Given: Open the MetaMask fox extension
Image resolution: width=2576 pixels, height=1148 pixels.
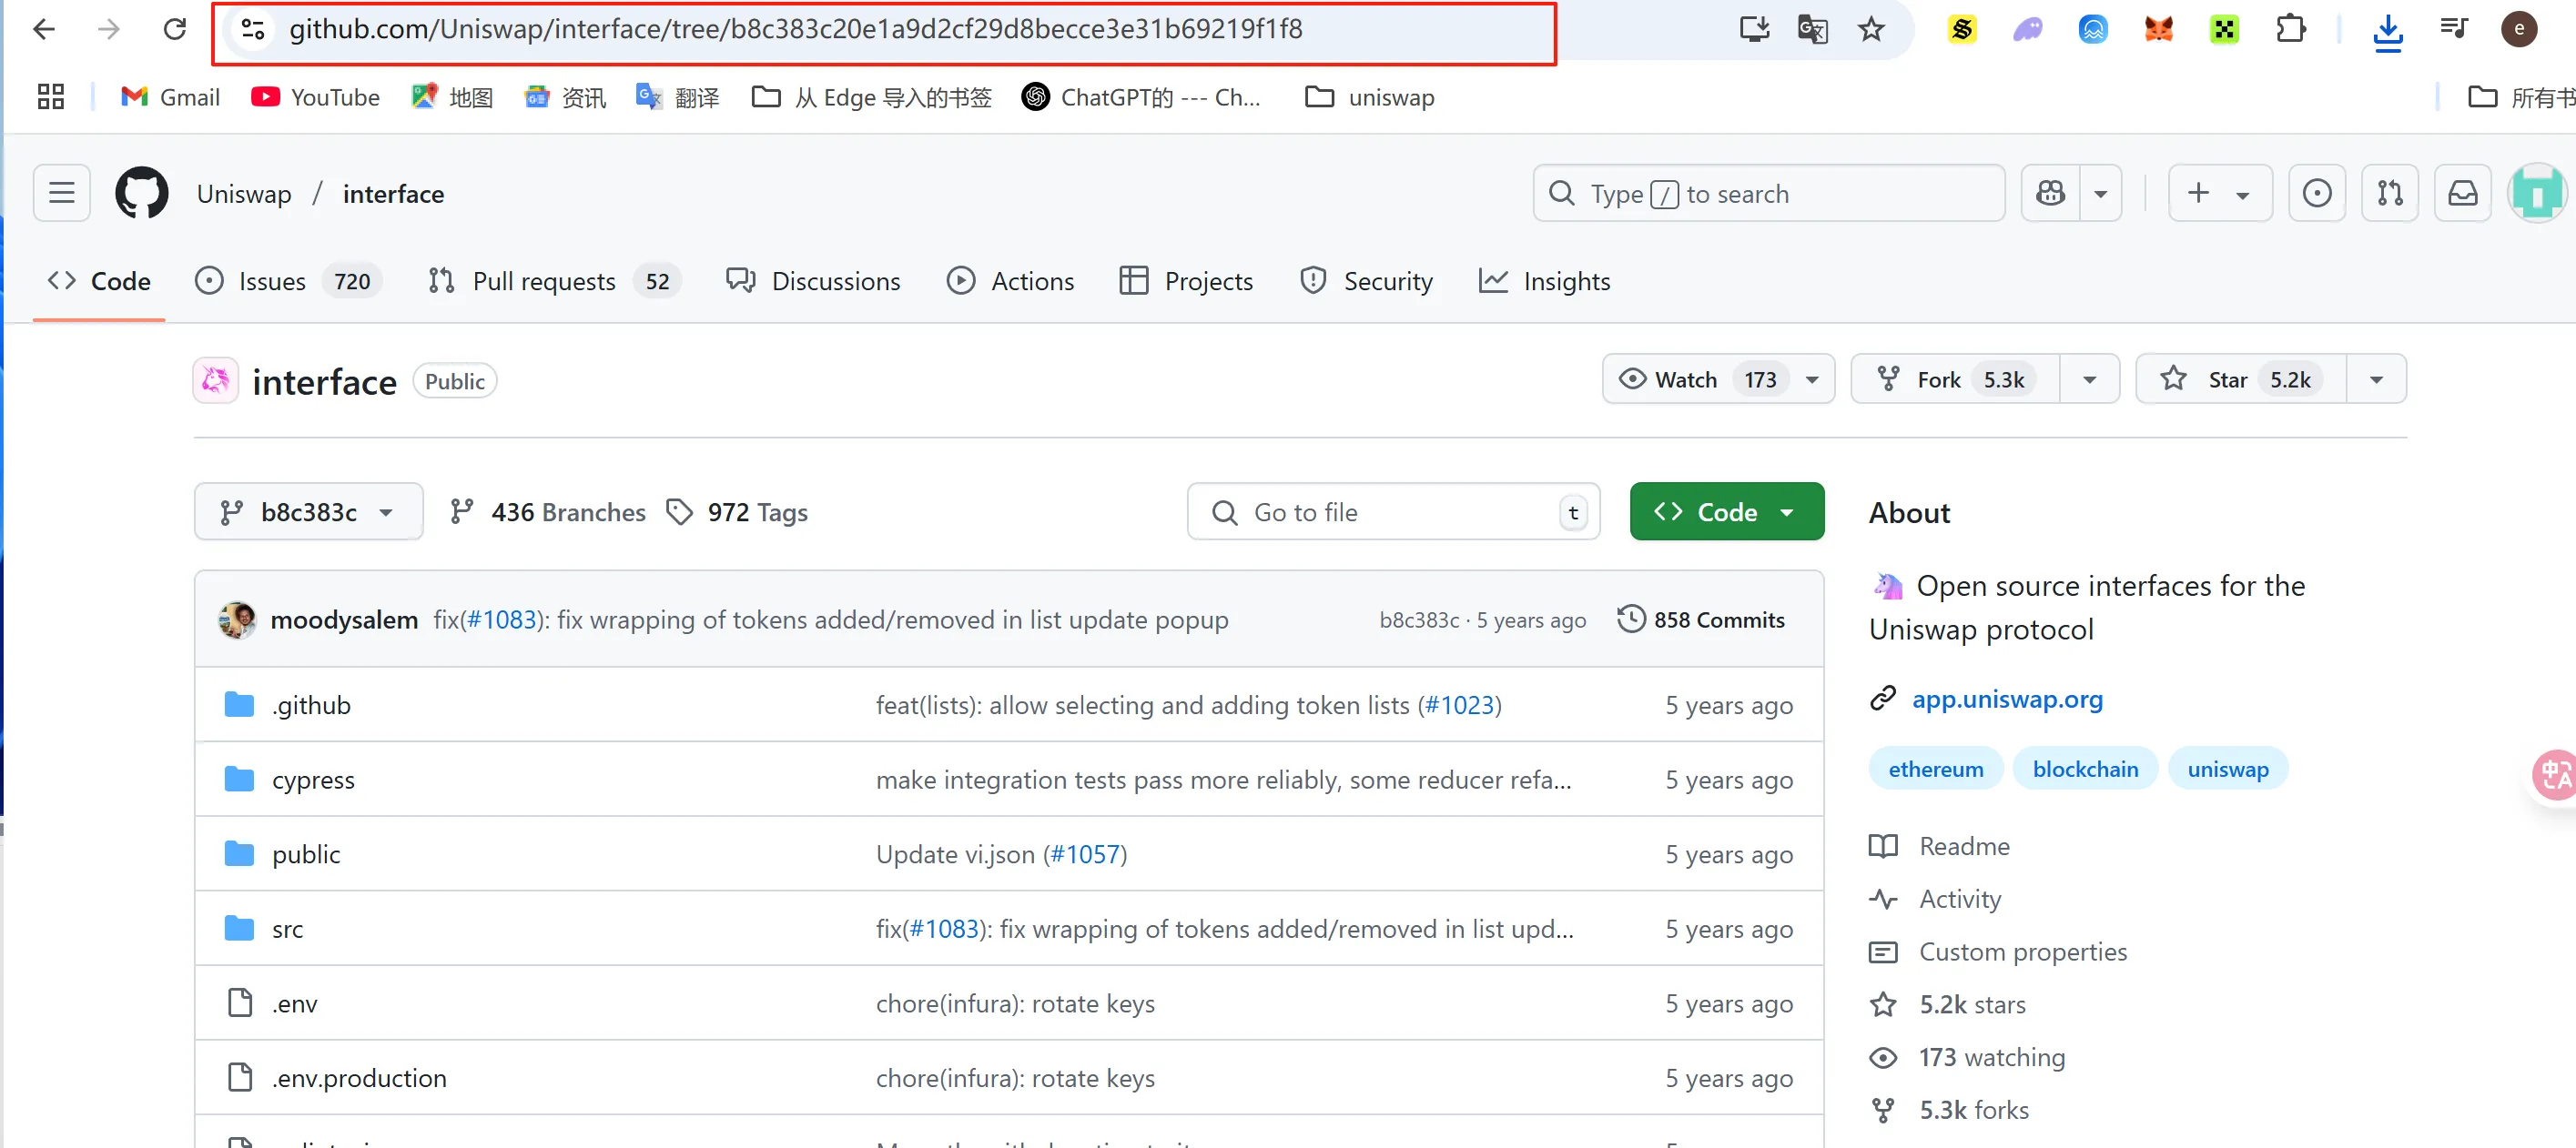Looking at the screenshot, I should point(2158,29).
